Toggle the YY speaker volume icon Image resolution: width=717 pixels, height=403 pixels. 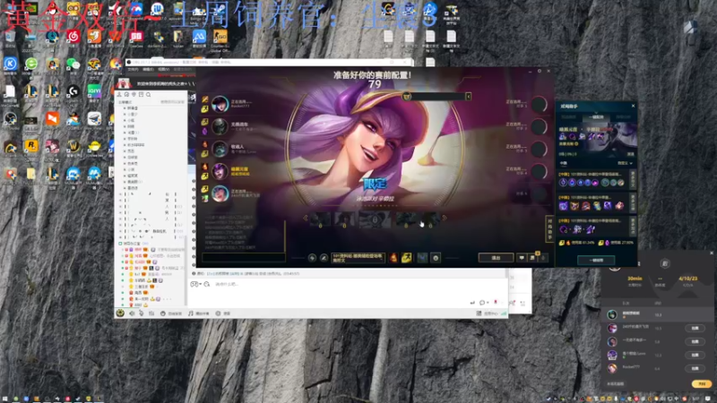[x=132, y=313]
